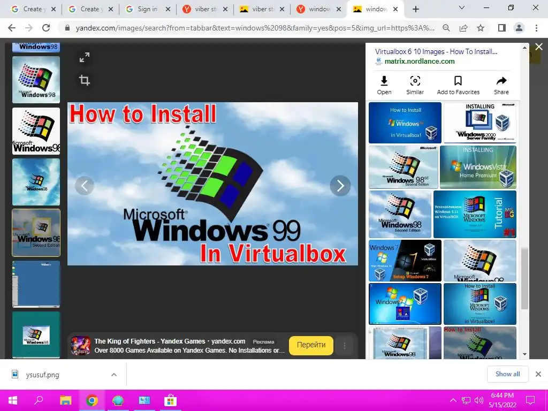Open File Explorer from taskbar
This screenshot has height=411, width=548.
65,400
